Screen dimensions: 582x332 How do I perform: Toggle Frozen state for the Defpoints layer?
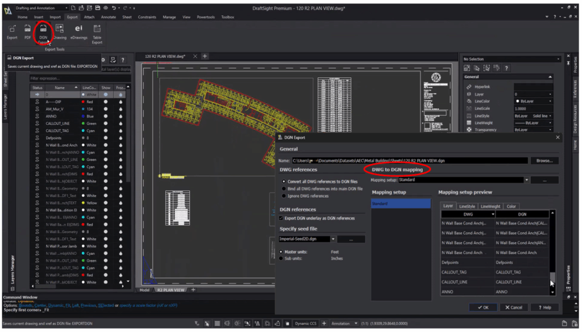(120, 138)
